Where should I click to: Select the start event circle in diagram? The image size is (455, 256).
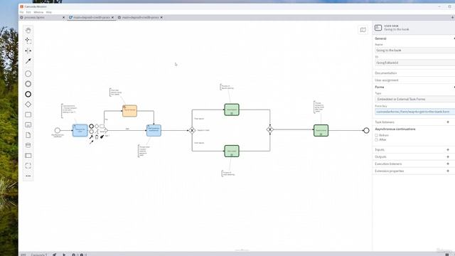coord(58,130)
